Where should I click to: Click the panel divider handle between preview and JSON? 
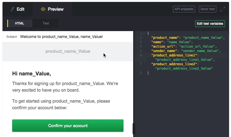point(134,129)
